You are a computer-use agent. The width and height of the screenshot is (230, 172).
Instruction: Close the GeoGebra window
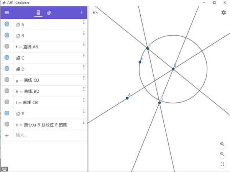[225, 3]
